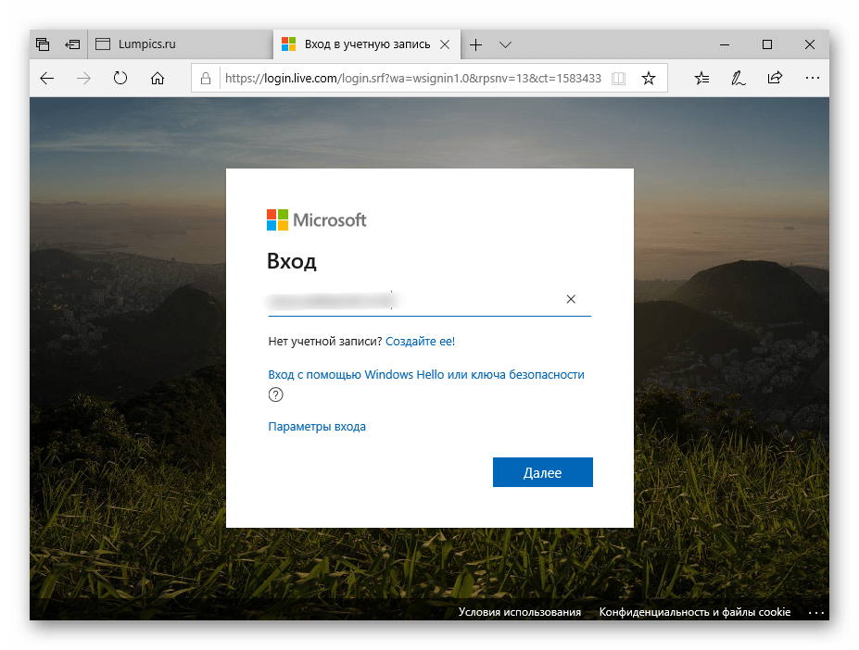Viewport: 859px width, 650px height.
Task: Click the Далее button
Action: [x=542, y=472]
